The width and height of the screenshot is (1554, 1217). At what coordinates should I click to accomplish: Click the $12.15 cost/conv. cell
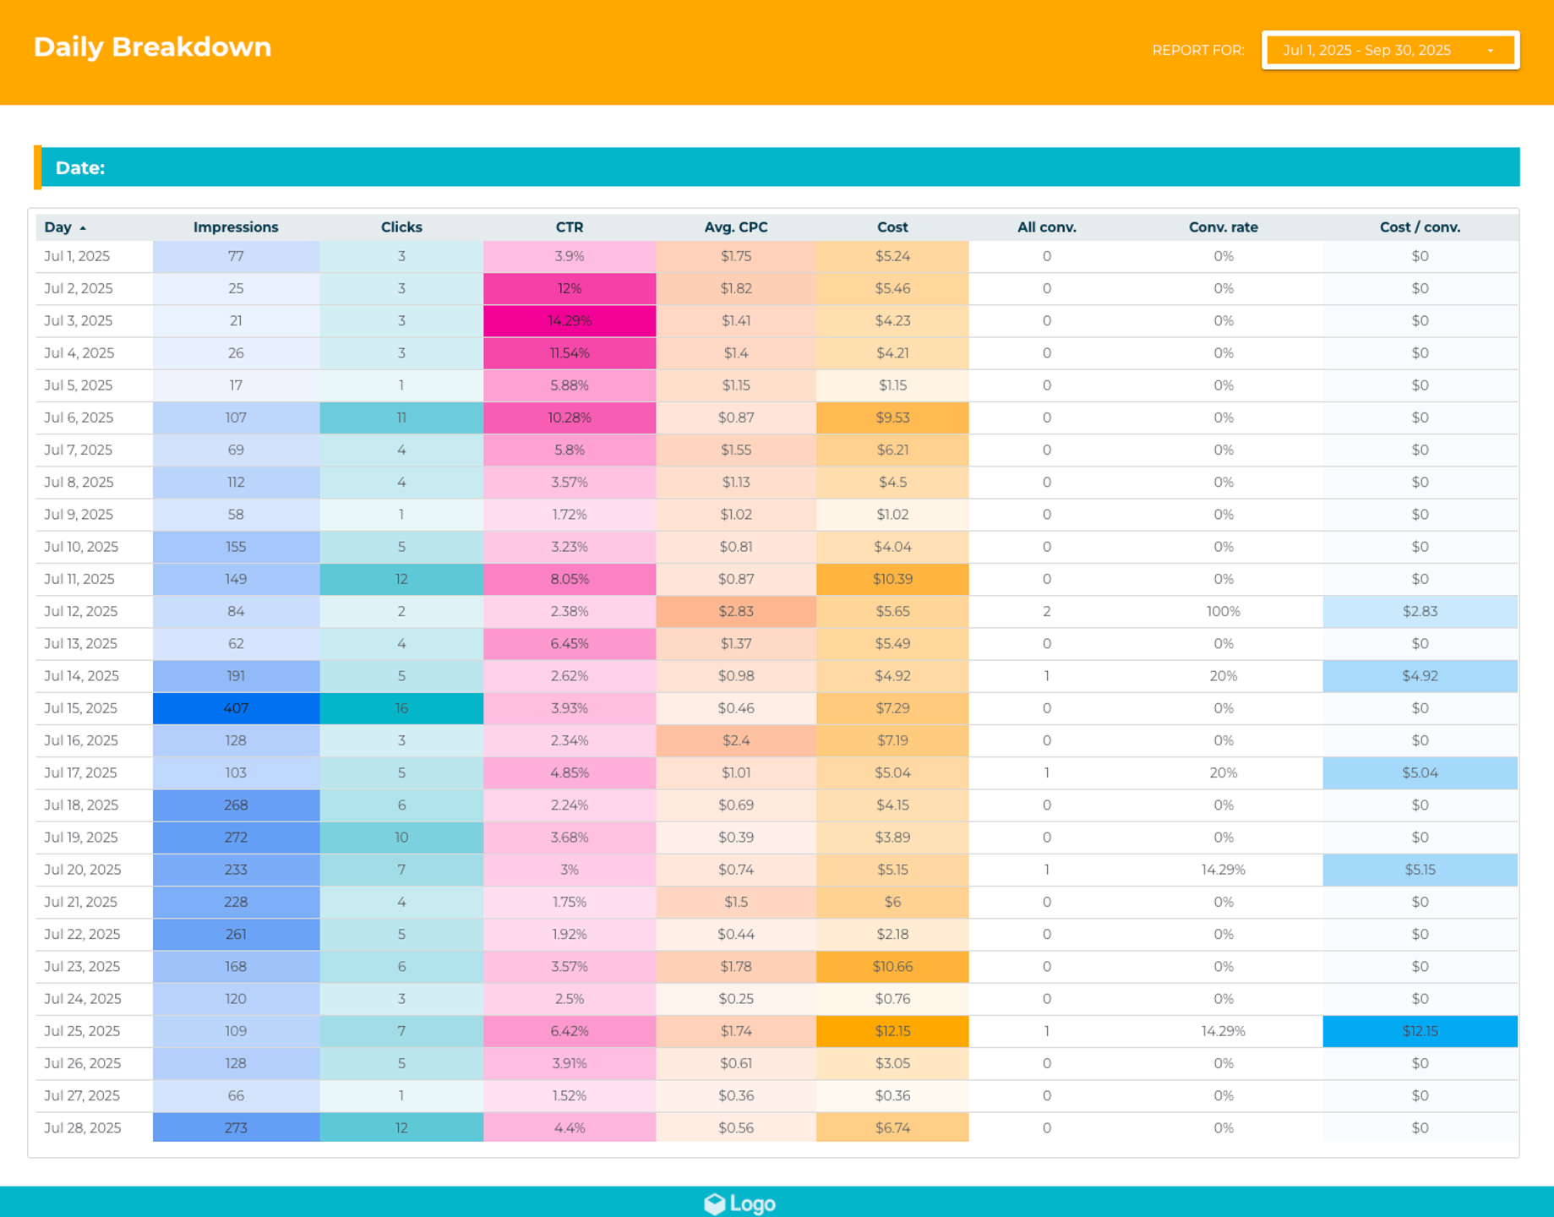(1420, 1031)
